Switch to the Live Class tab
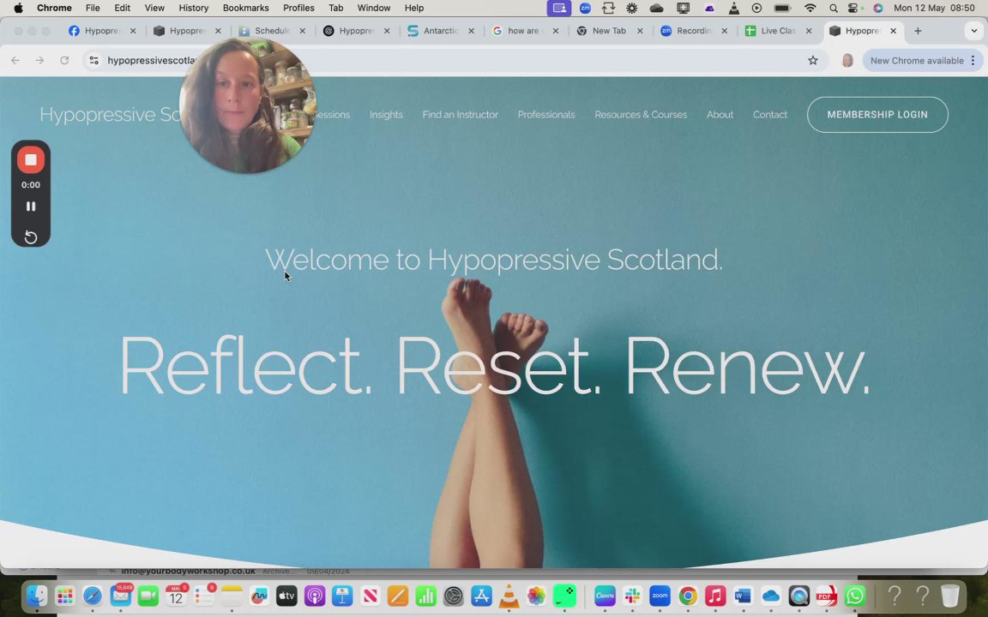 778,31
